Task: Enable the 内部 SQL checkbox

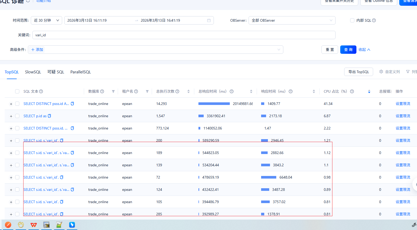Action: pyautogui.click(x=352, y=20)
